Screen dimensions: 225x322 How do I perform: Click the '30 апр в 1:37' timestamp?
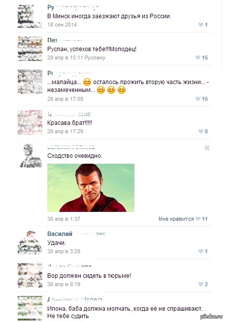coord(64,219)
